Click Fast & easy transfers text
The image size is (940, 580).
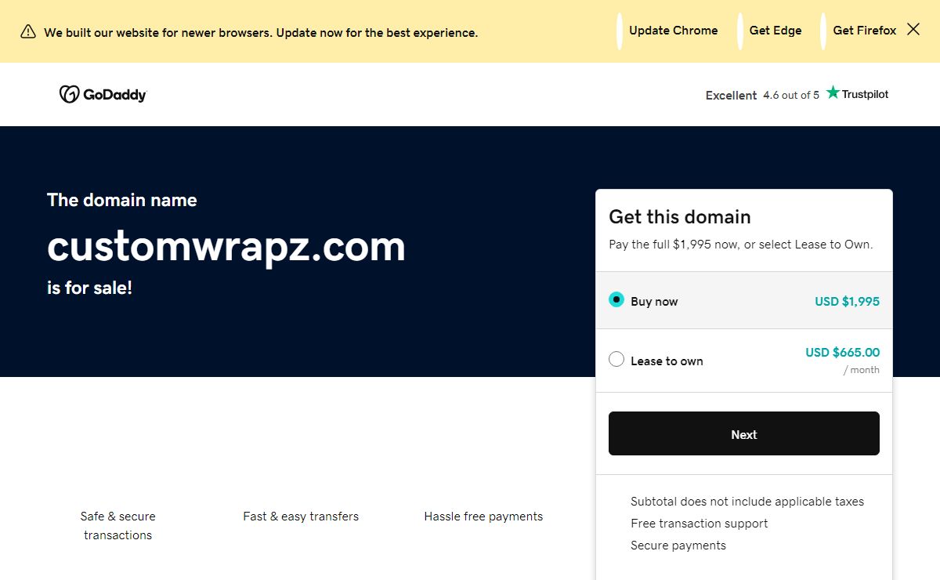coord(301,517)
